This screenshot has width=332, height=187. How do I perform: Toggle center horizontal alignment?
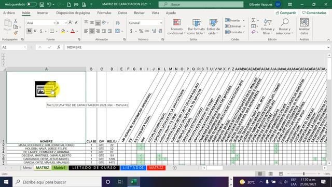click(x=92, y=31)
